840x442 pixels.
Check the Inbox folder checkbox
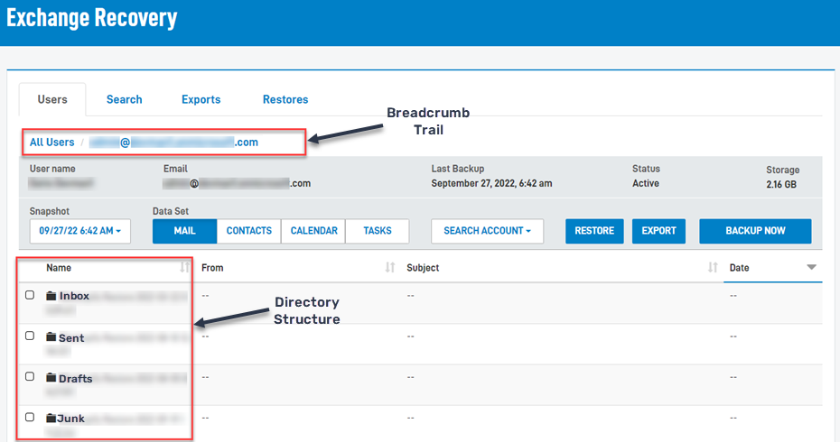(x=30, y=295)
